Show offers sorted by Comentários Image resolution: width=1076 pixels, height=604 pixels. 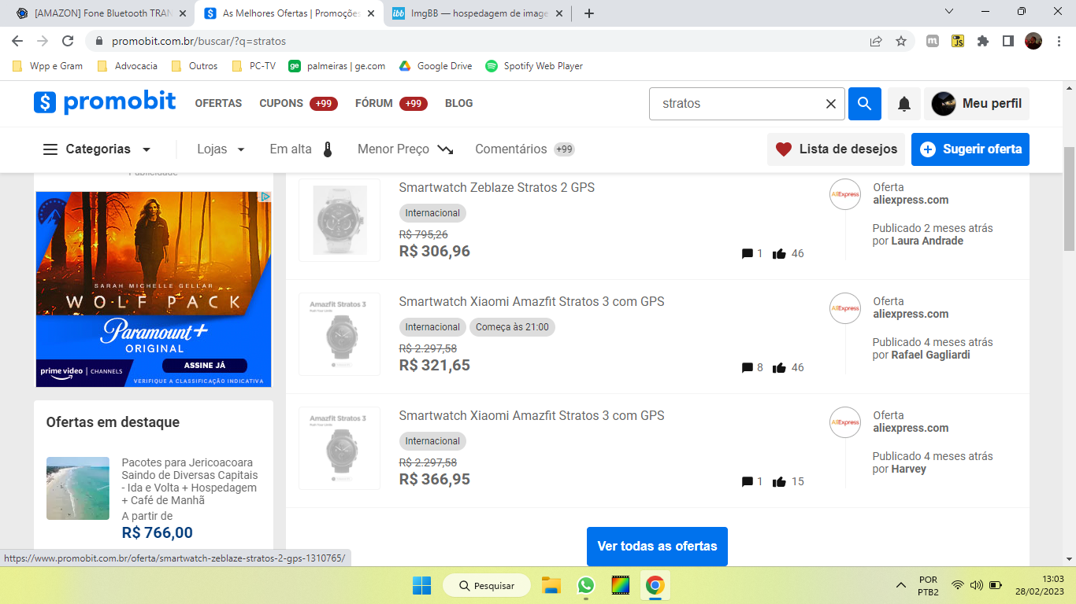coord(525,149)
